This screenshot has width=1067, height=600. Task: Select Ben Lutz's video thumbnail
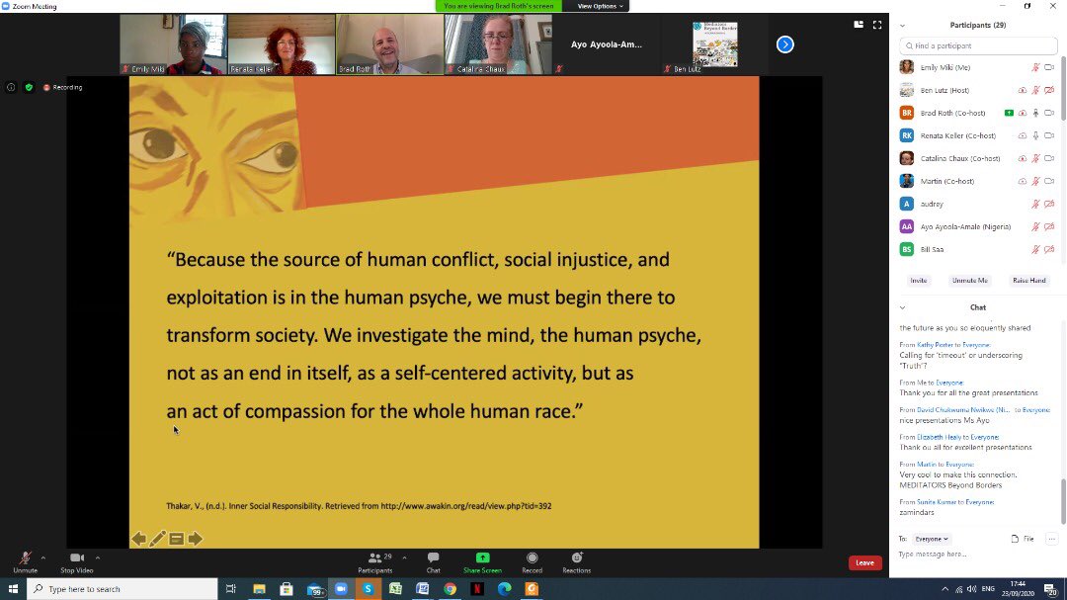click(714, 44)
